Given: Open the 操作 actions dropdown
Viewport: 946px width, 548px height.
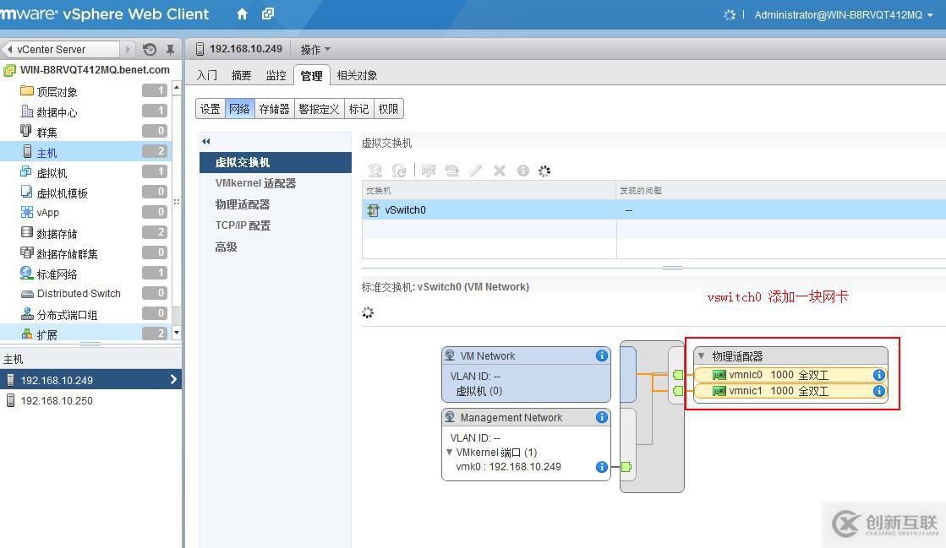Looking at the screenshot, I should 315,50.
